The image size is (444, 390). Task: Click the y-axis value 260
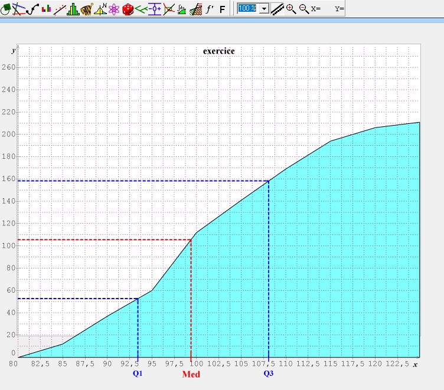(8, 67)
